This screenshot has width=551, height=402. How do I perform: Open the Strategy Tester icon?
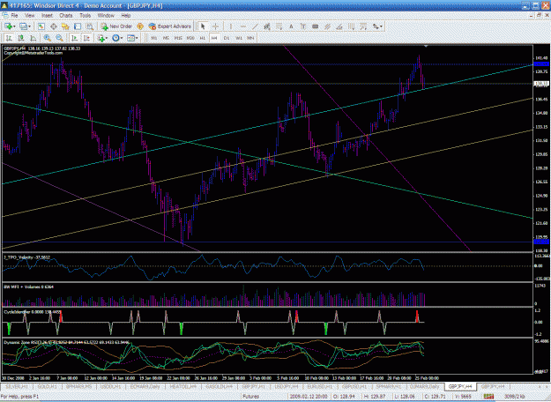pyautogui.click(x=90, y=26)
